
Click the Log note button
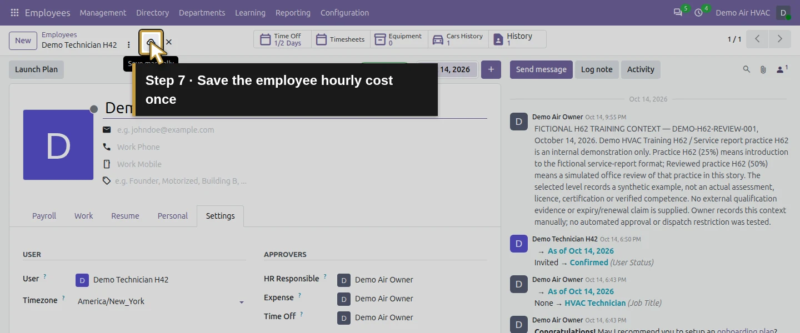[597, 69]
